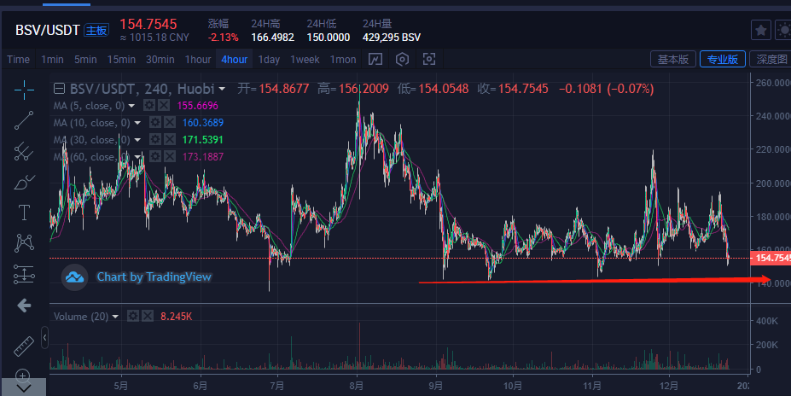Select the 5min interval
The height and width of the screenshot is (396, 791).
pos(85,60)
